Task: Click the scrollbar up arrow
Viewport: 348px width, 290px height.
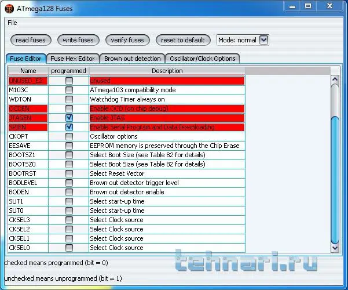Action: (x=335, y=79)
